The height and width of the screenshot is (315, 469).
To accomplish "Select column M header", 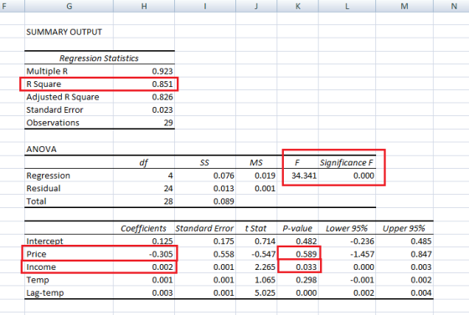I will [405, 6].
